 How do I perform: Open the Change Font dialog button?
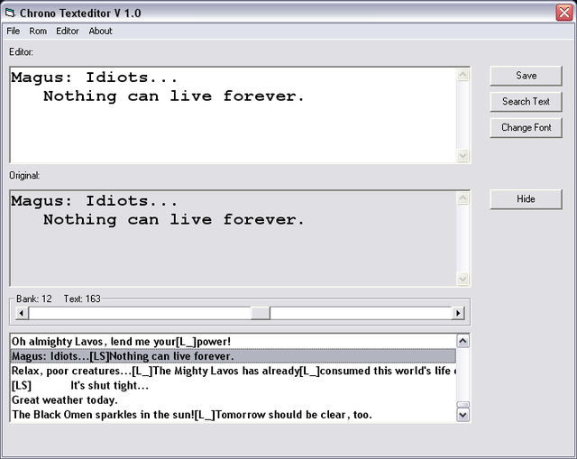coord(526,128)
